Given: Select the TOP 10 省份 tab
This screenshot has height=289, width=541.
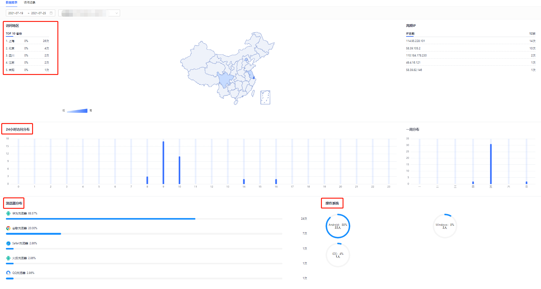Looking at the screenshot, I should 14,34.
